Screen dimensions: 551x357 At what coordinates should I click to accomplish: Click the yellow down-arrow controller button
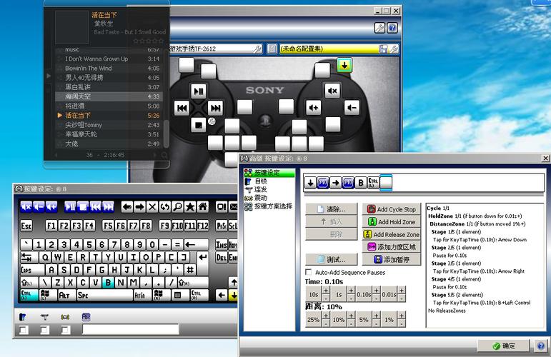point(344,66)
